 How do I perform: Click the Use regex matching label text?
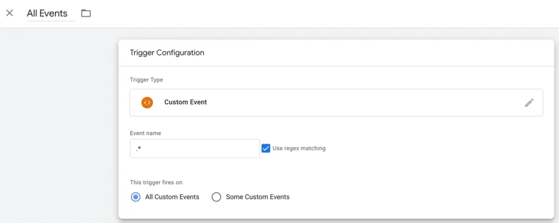point(299,148)
